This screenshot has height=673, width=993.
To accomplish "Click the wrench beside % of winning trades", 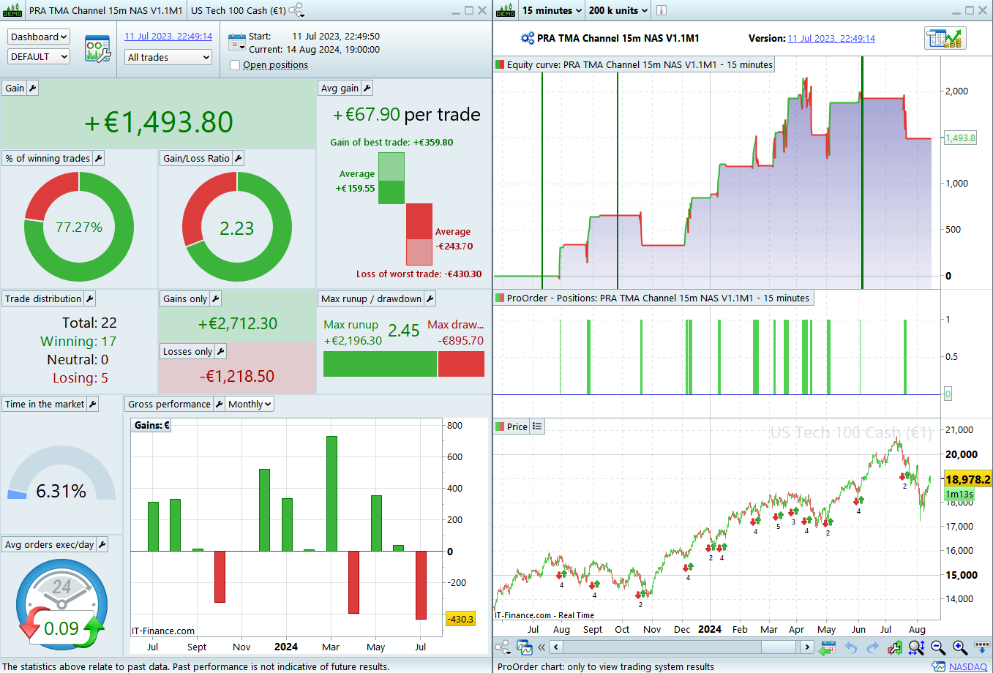I will (98, 158).
